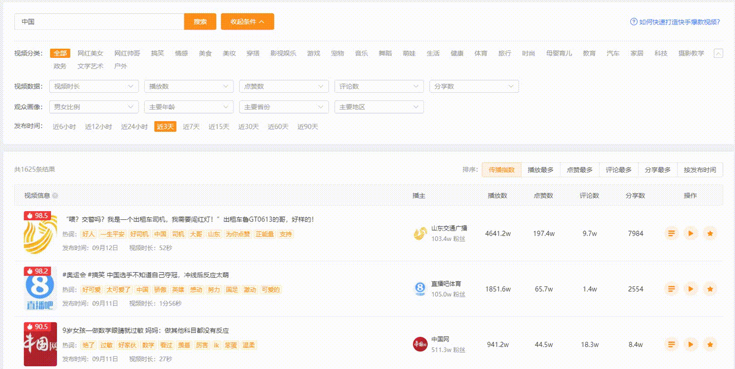Favorite the 直播吧体育 video with star icon
Image resolution: width=735 pixels, height=369 pixels.
point(710,289)
